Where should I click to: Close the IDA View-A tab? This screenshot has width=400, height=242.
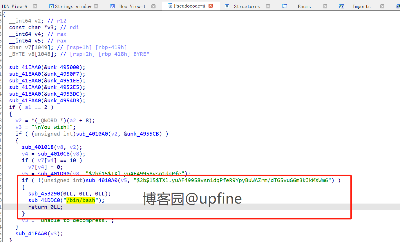(x=35, y=6)
